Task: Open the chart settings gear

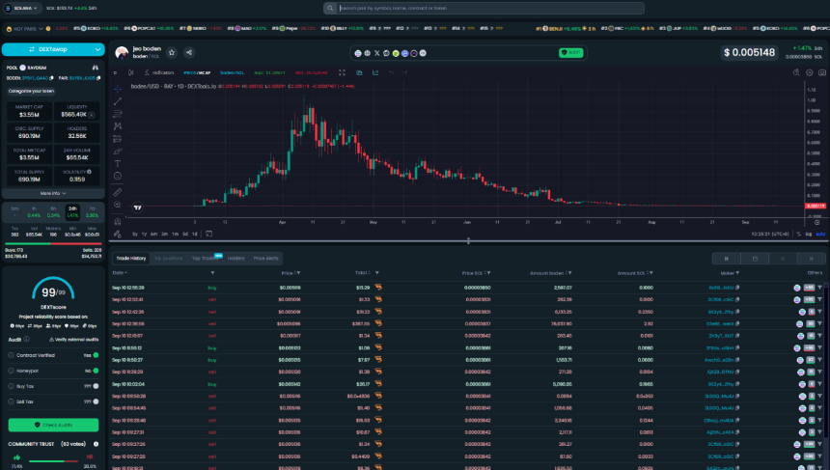Action: click(810, 72)
